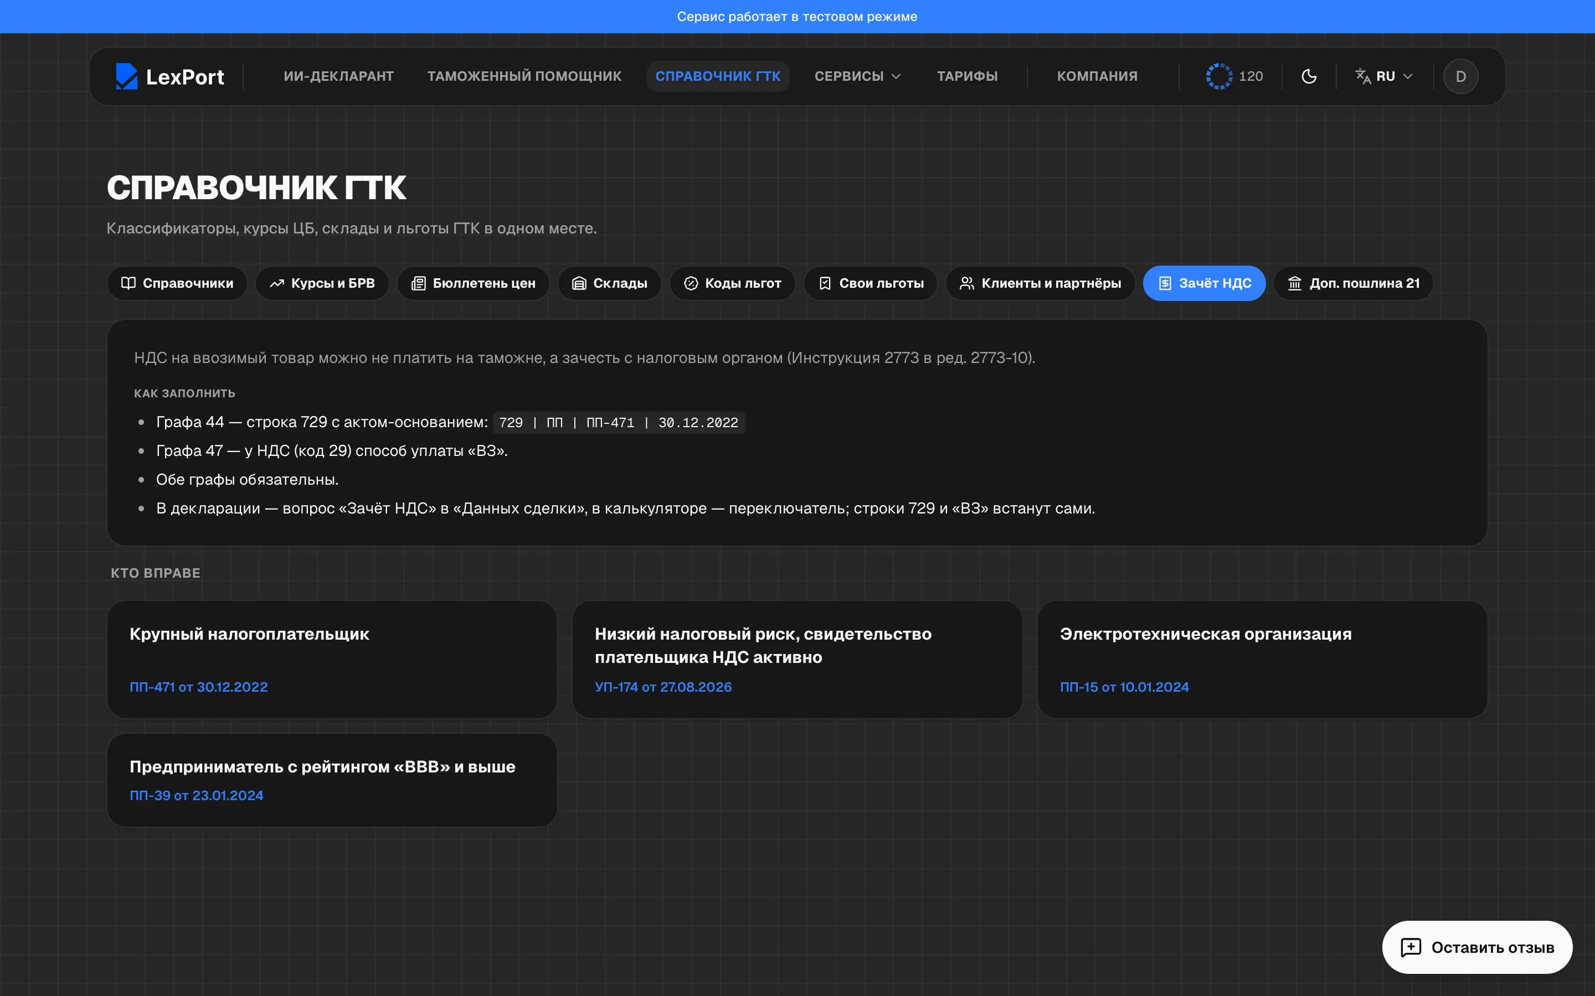Open Бюллетень цен tab label
Image resolution: width=1595 pixels, height=996 pixels.
tap(484, 283)
